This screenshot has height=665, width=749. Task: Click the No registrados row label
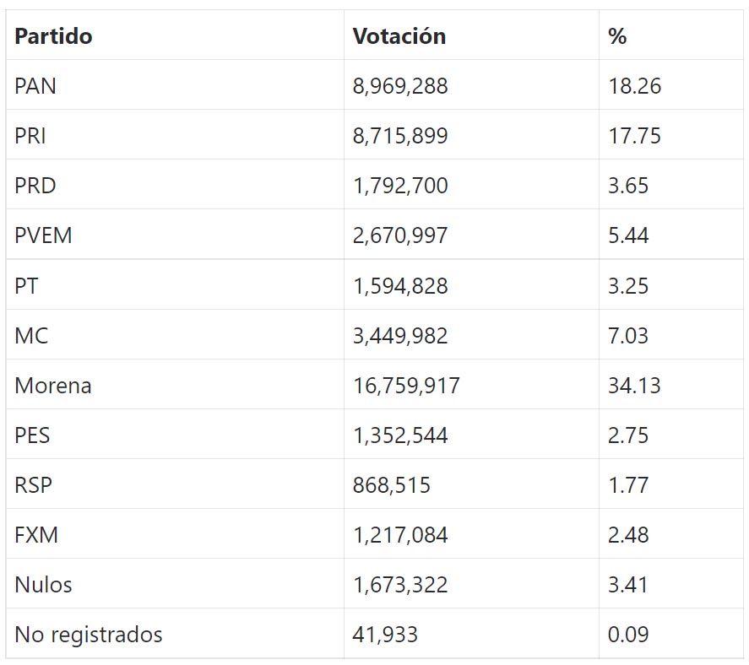pyautogui.click(x=89, y=635)
